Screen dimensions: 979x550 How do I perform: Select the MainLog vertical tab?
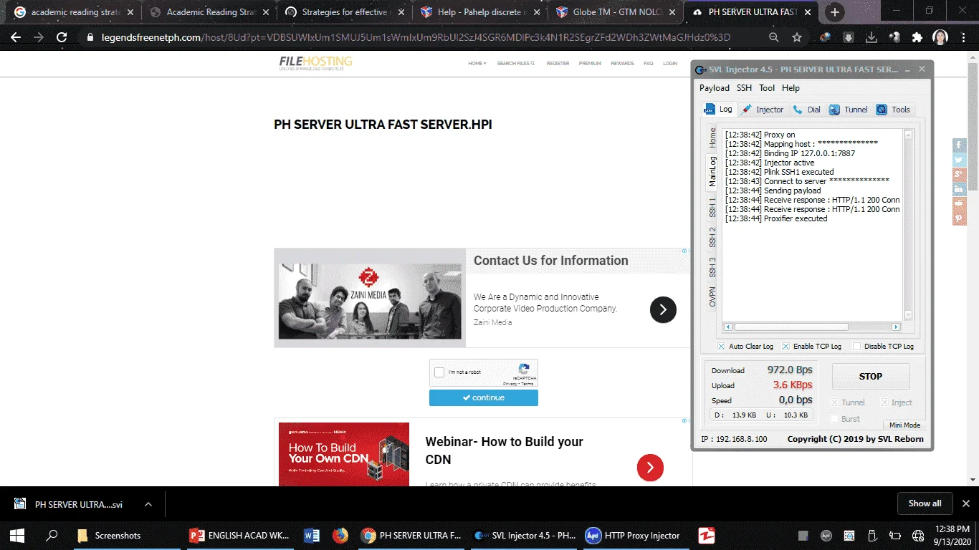712,172
